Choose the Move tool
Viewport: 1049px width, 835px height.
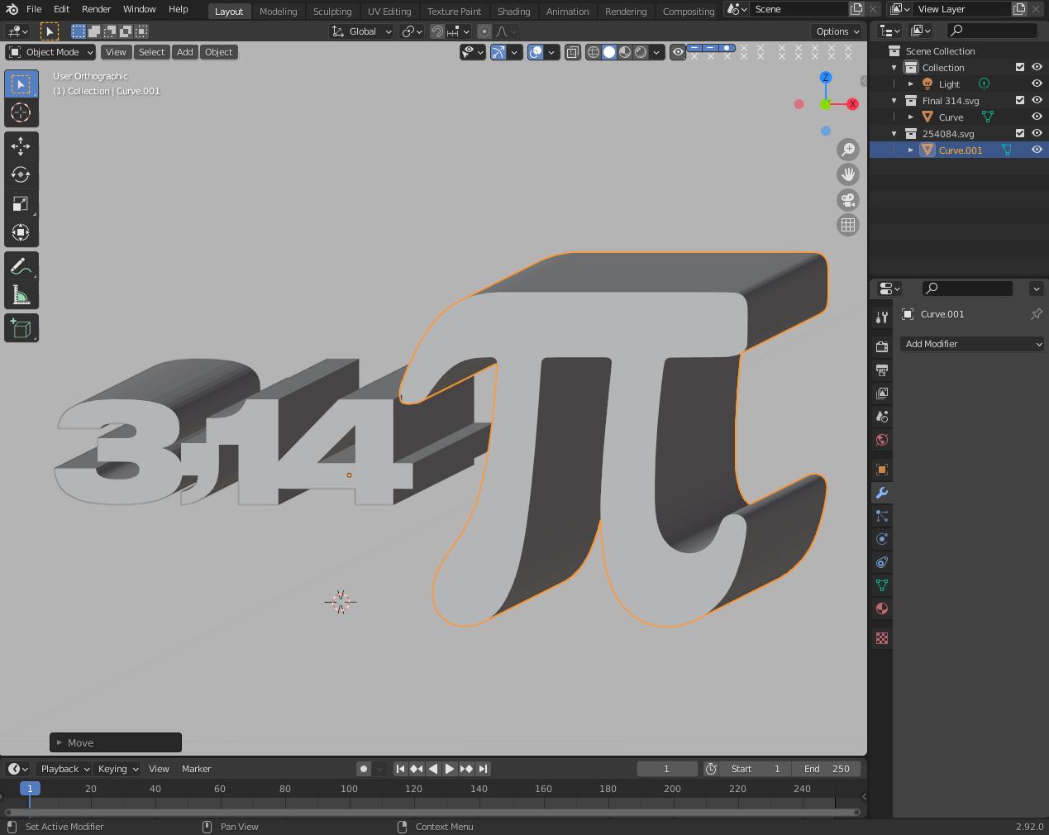[21, 146]
